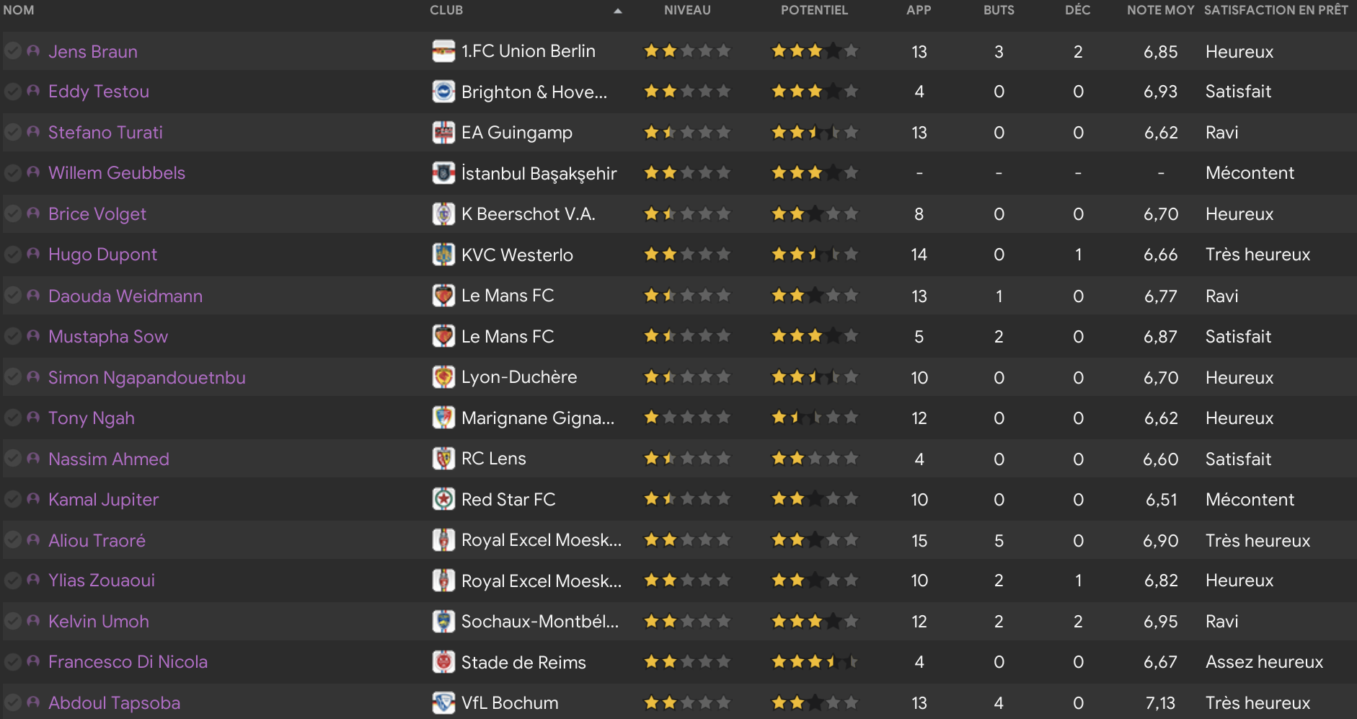Image resolution: width=1357 pixels, height=719 pixels.
Task: Toggle the selection checkmark for Jens Braun
Action: (x=12, y=51)
